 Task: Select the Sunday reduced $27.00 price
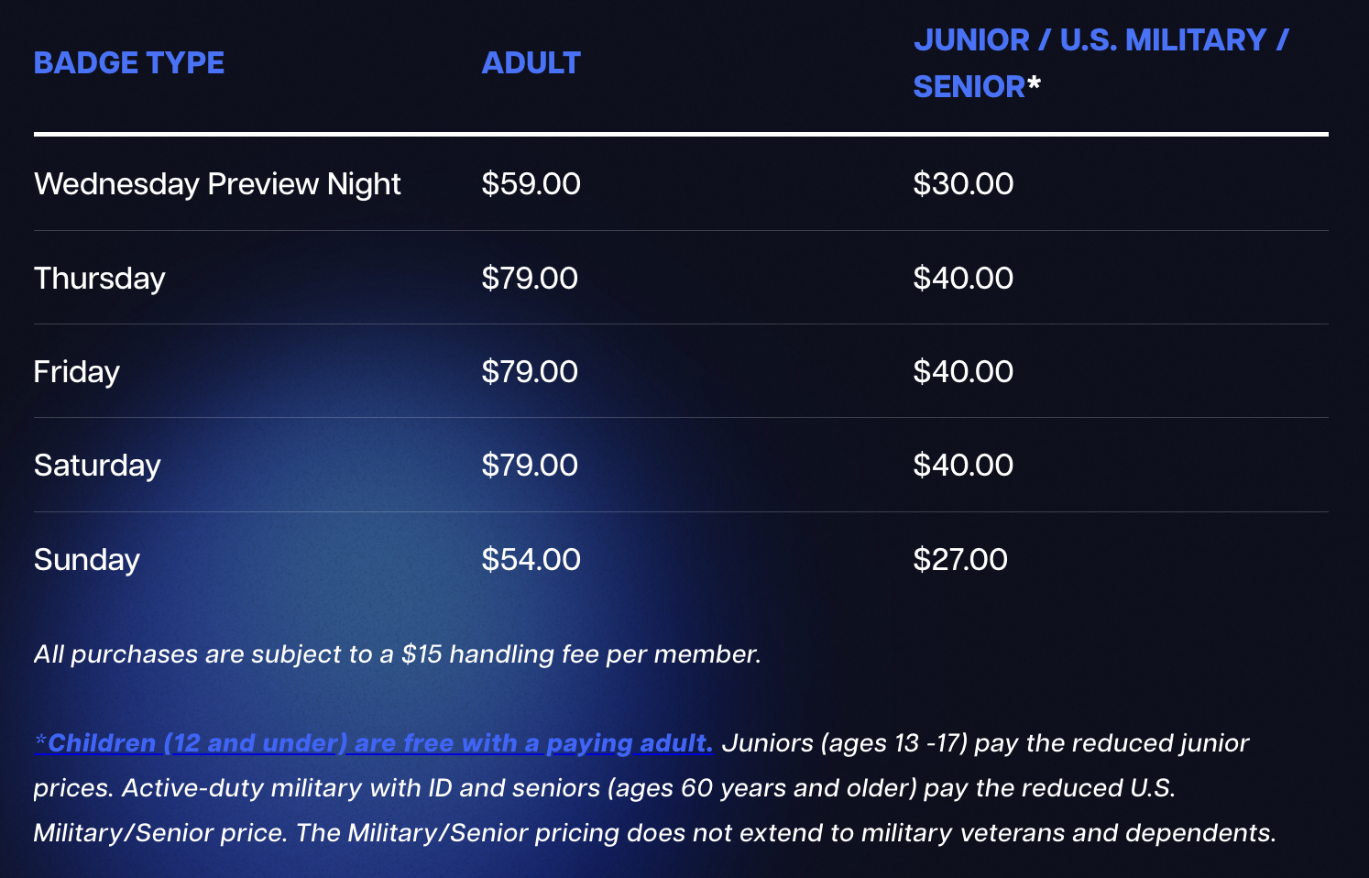960,560
